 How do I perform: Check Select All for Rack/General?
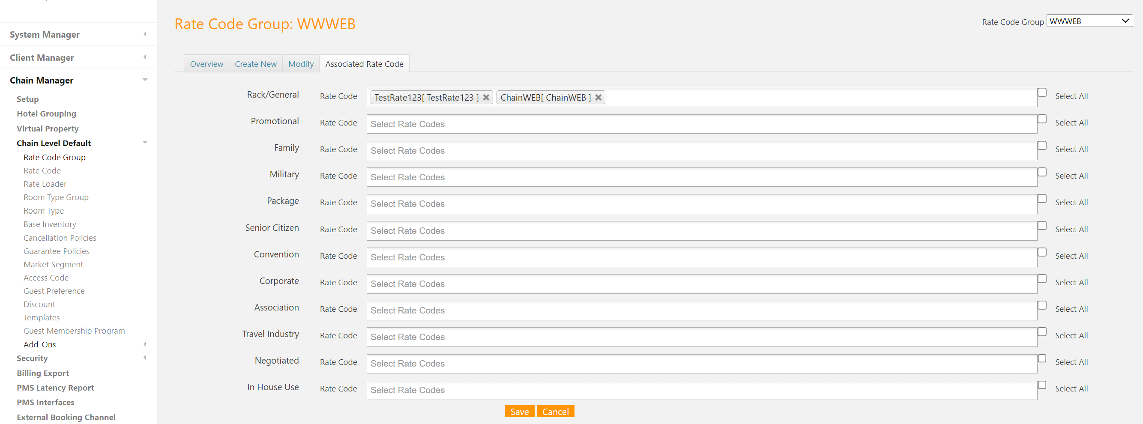1042,93
